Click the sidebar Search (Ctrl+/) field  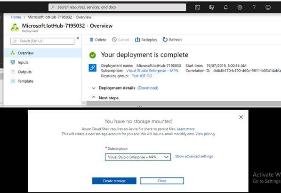tap(42, 41)
